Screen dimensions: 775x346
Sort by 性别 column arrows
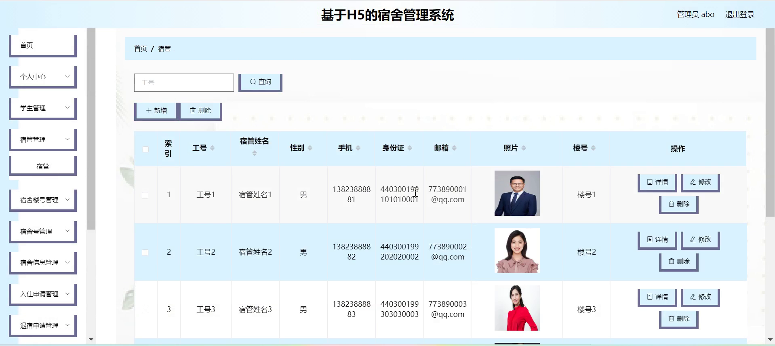coord(310,148)
